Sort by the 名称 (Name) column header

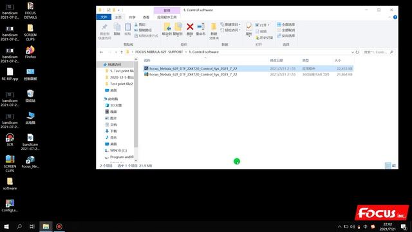coord(147,61)
